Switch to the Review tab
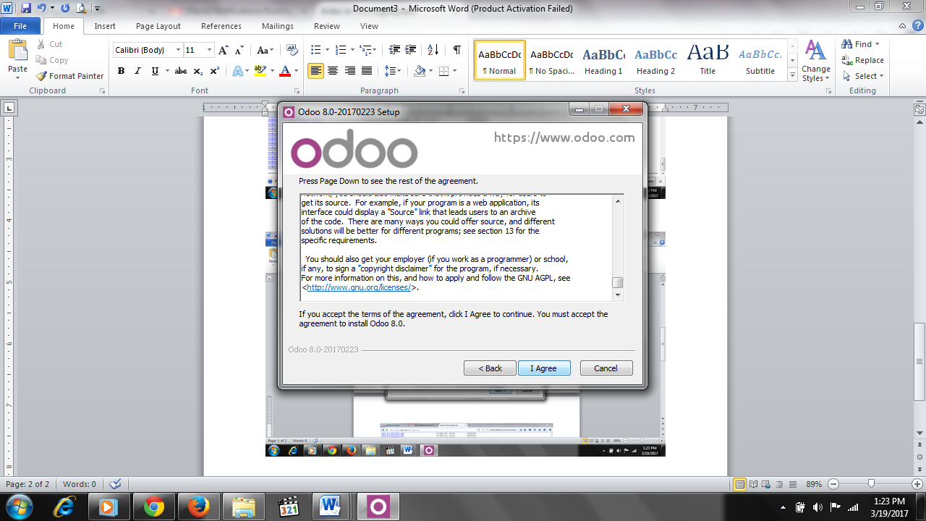 327,26
